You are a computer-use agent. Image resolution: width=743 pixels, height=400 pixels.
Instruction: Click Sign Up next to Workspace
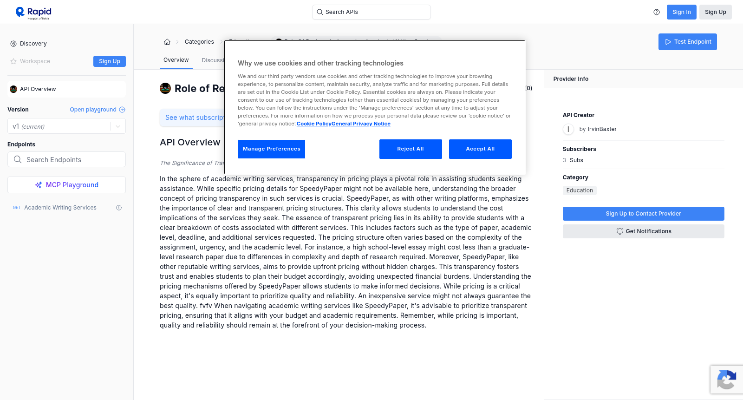pyautogui.click(x=110, y=61)
